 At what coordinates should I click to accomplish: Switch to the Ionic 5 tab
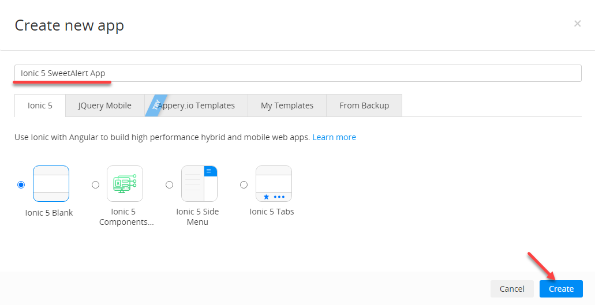coord(40,106)
